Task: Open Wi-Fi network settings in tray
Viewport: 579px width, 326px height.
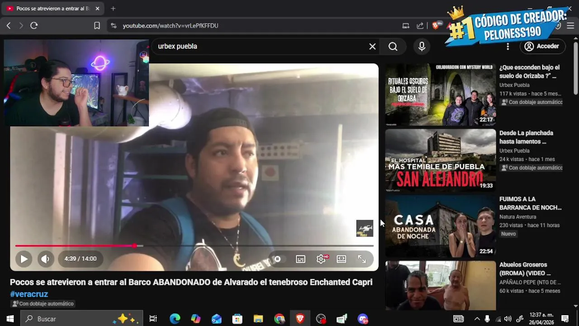Action: point(498,319)
